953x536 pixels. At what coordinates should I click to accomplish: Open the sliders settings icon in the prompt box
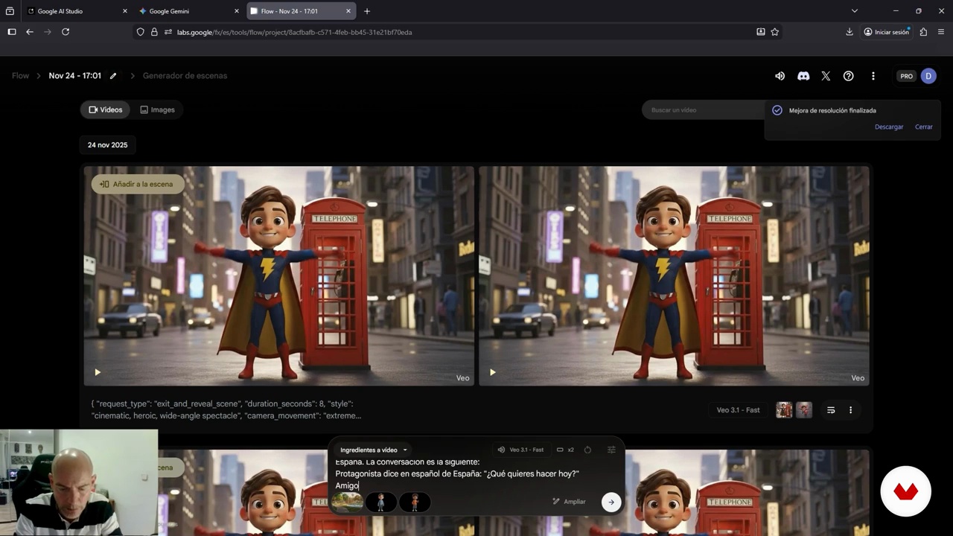[x=611, y=450]
